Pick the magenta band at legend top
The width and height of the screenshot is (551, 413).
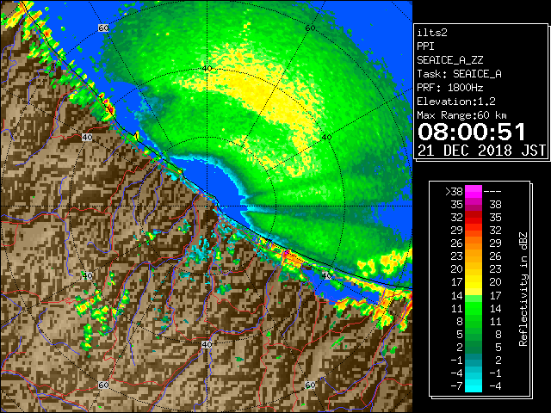(474, 192)
